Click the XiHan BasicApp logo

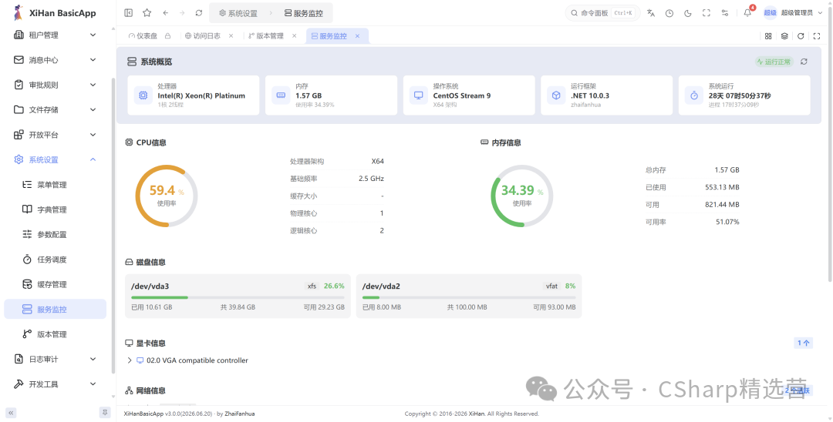pos(54,13)
